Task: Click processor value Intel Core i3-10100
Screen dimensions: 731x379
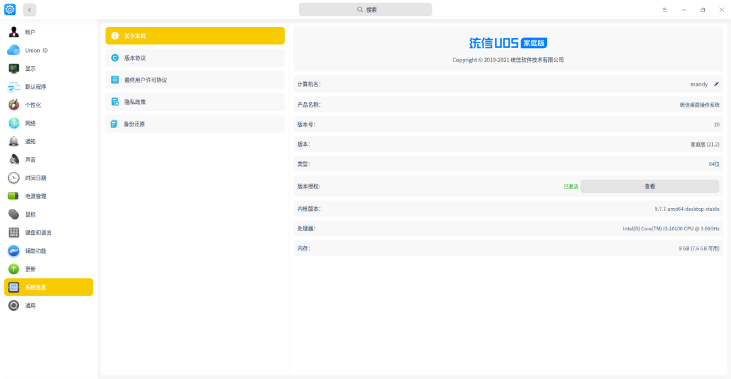Action: tap(671, 228)
